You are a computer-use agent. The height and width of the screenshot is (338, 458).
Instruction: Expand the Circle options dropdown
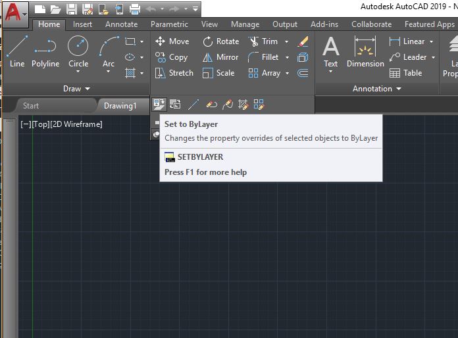[x=78, y=72]
